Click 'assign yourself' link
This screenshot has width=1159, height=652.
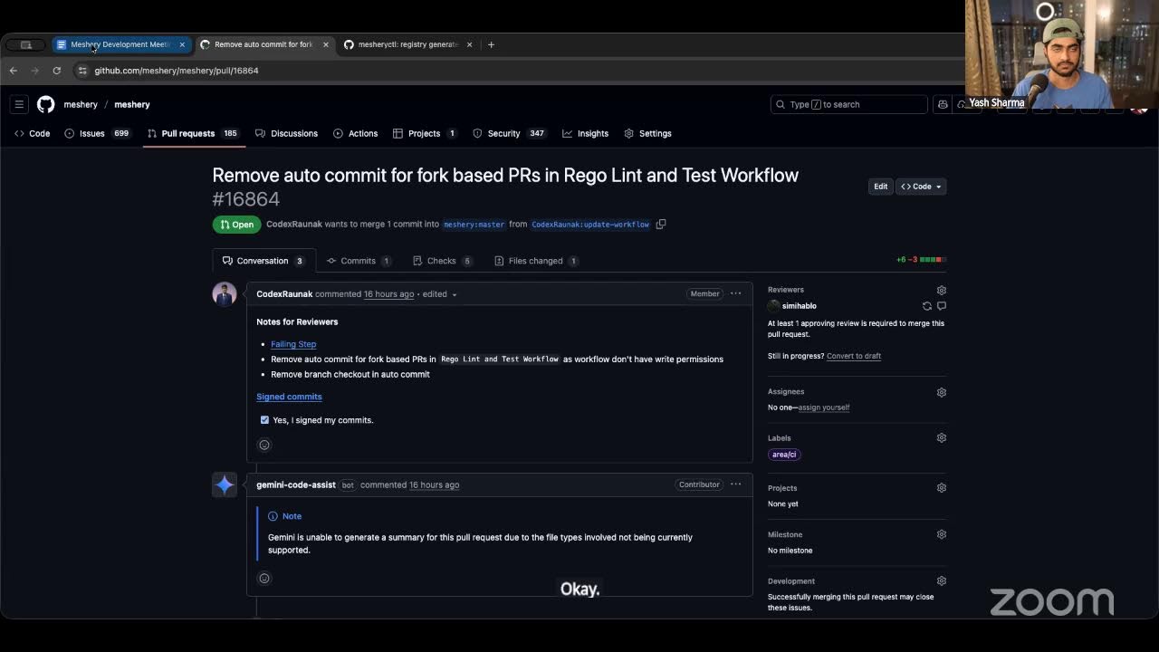[823, 407]
